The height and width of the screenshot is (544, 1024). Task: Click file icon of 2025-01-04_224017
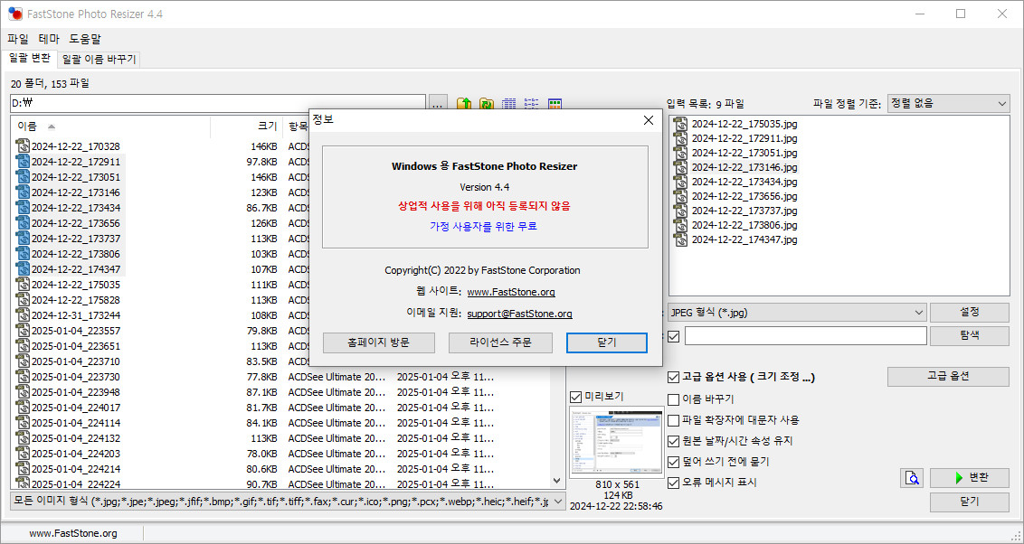pyautogui.click(x=23, y=407)
